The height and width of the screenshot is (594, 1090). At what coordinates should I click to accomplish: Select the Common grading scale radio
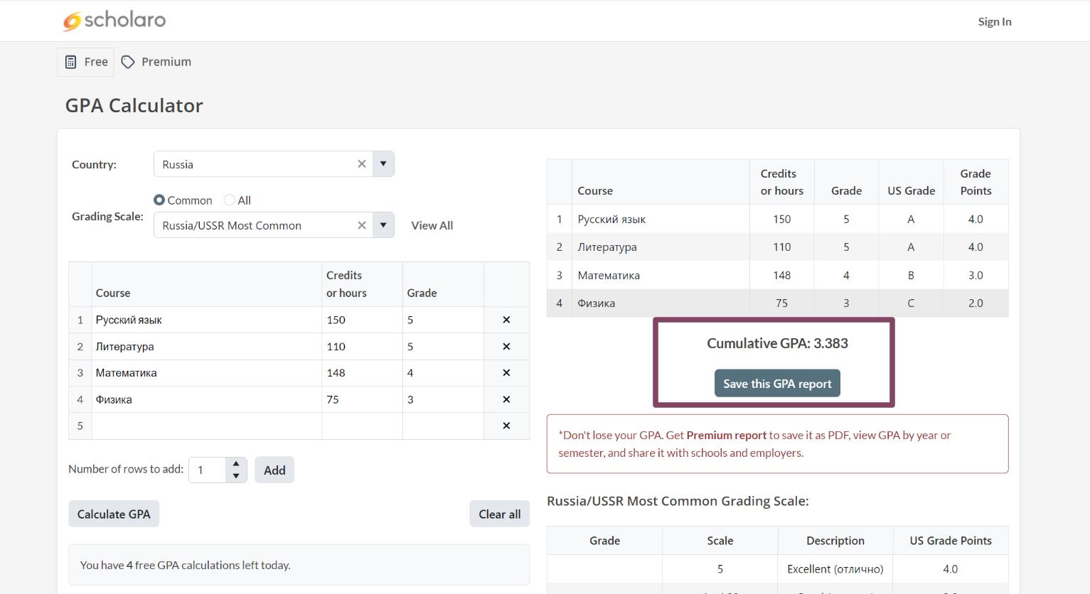pyautogui.click(x=159, y=200)
